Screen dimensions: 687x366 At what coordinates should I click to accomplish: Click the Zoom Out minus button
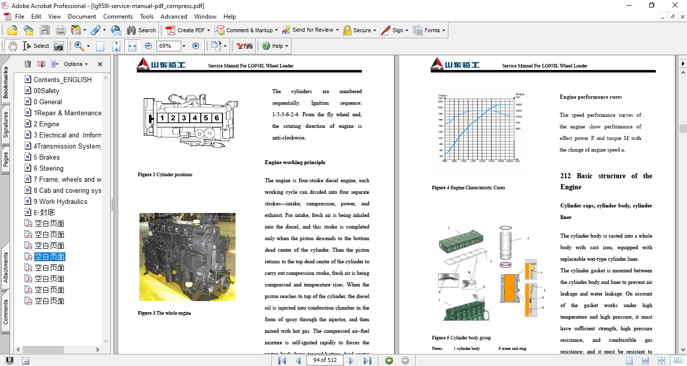(x=148, y=46)
